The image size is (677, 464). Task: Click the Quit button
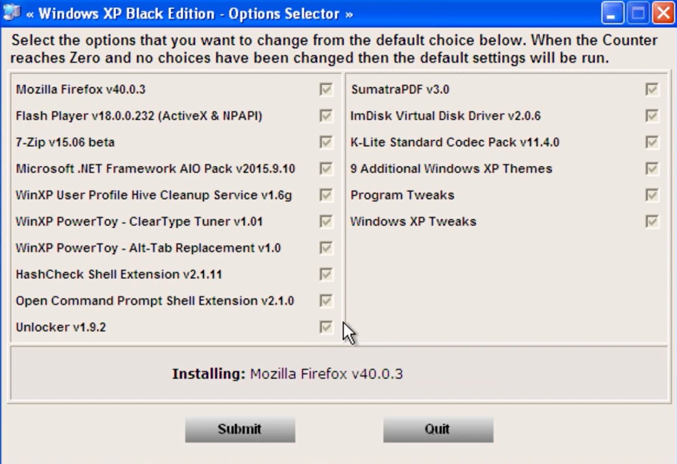click(438, 429)
